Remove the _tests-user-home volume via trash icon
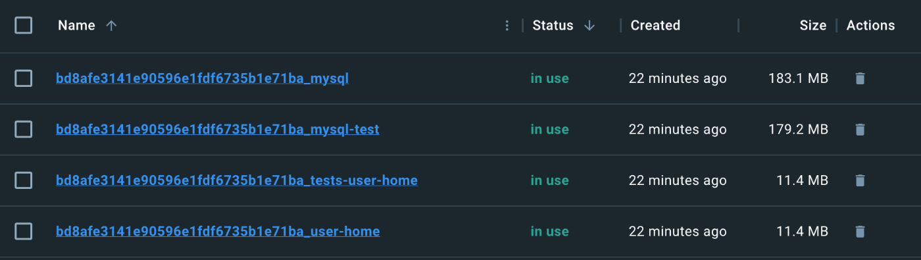921x260 pixels. coord(860,180)
